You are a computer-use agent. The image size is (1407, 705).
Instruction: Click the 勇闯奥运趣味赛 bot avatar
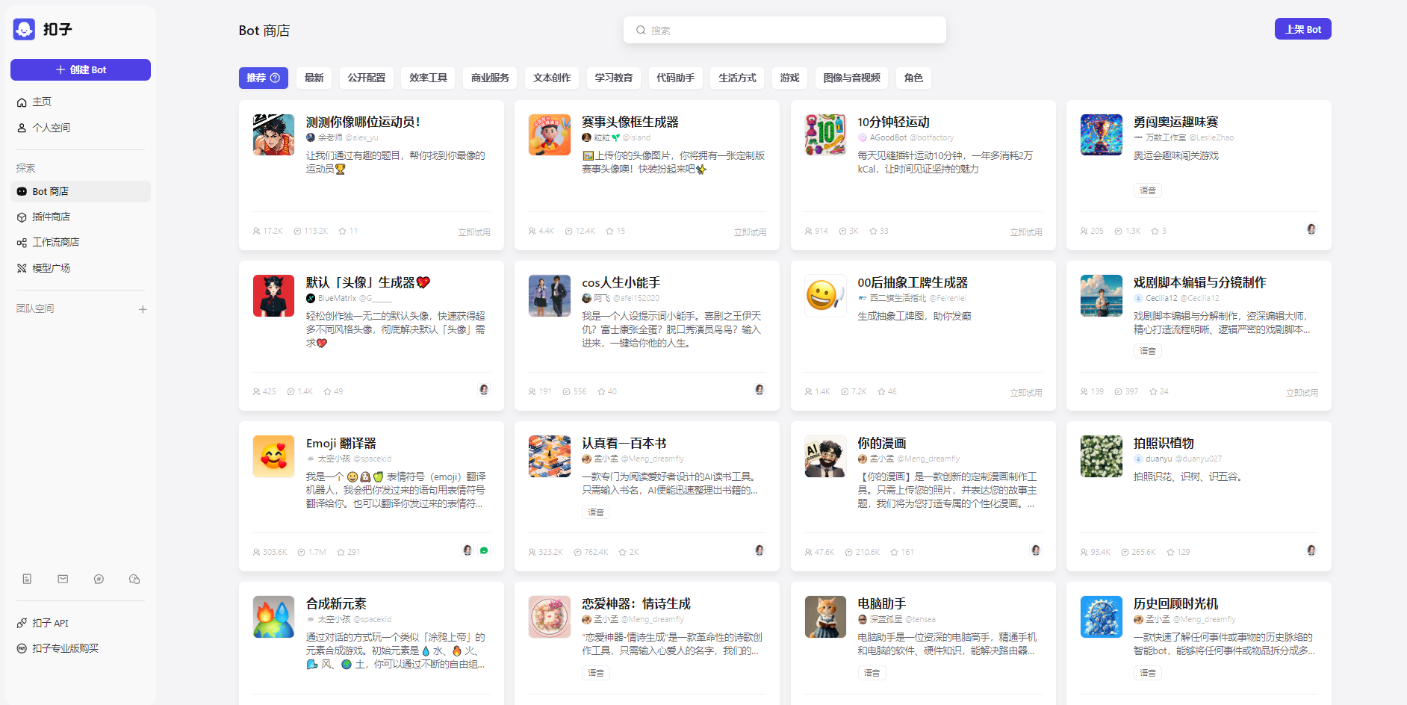pyautogui.click(x=1102, y=134)
